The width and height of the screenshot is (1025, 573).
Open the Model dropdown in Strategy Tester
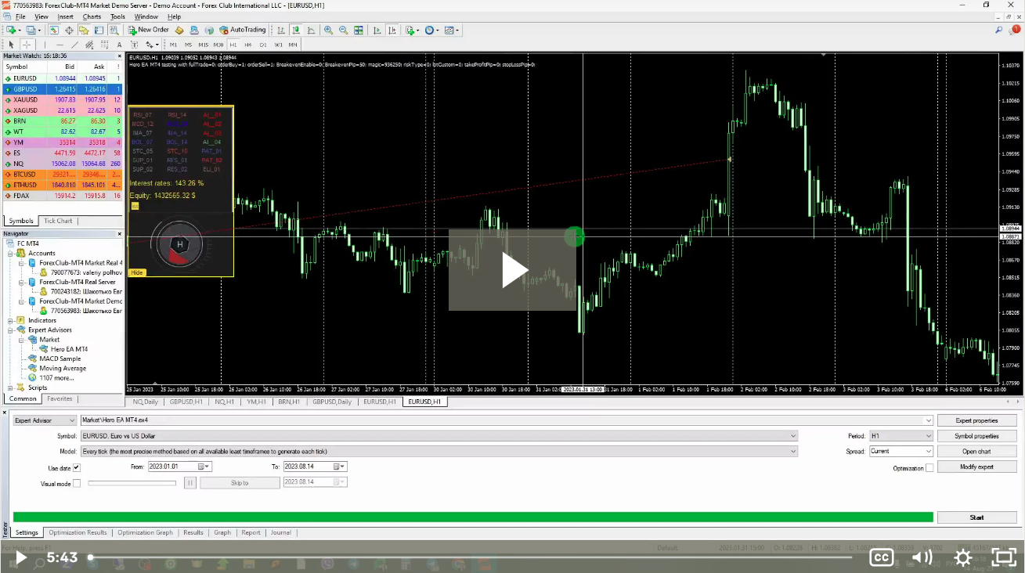793,451
